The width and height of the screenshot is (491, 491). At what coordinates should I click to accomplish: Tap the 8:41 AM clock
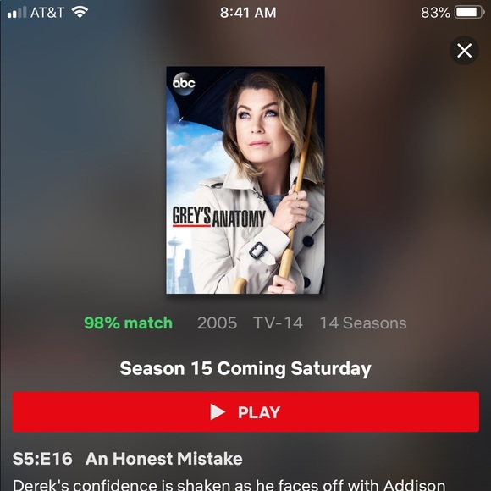click(248, 13)
